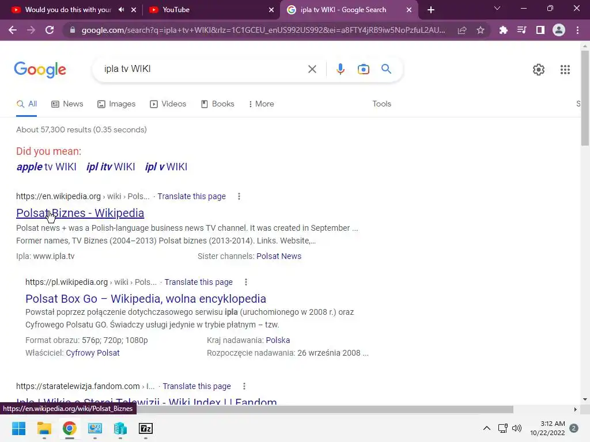Submit search with magnifier icon
This screenshot has height=442, width=590.
tap(386, 69)
